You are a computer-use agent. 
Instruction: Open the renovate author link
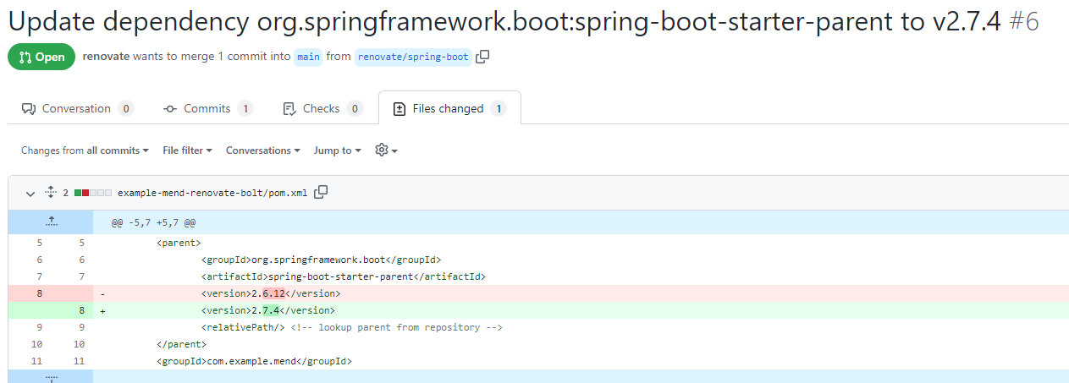tap(106, 57)
